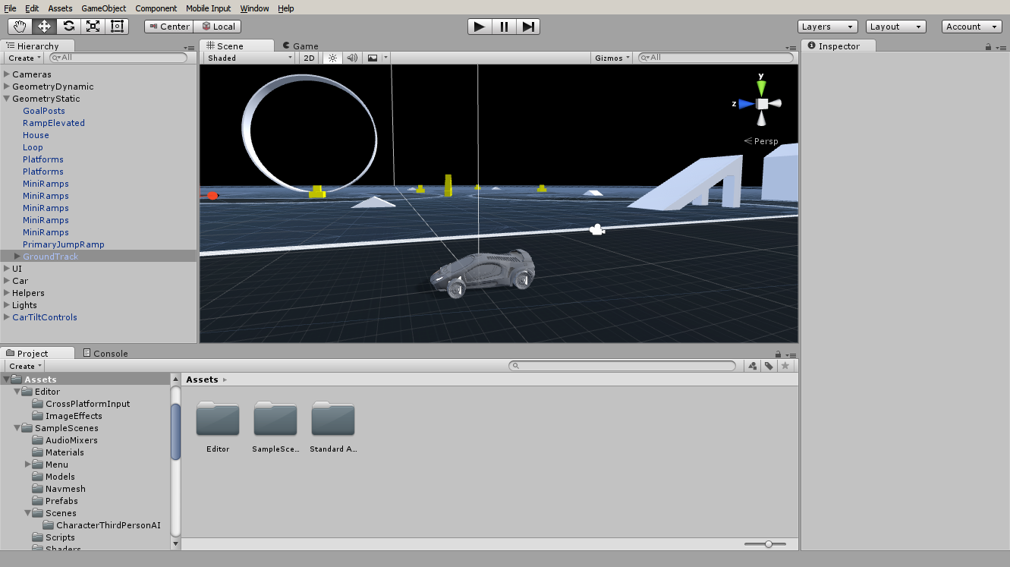Toggle scene audio with the speaker icon
The height and width of the screenshot is (567, 1010).
[352, 58]
